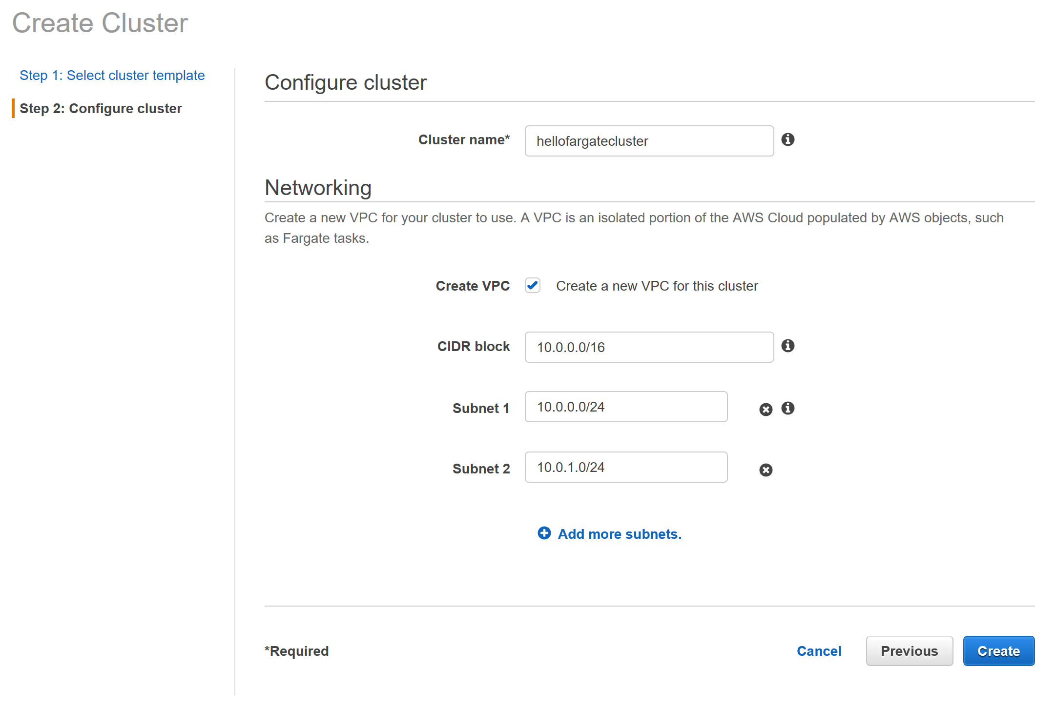The width and height of the screenshot is (1056, 707).
Task: Remove Subnet 2 with its X icon
Action: (x=766, y=470)
